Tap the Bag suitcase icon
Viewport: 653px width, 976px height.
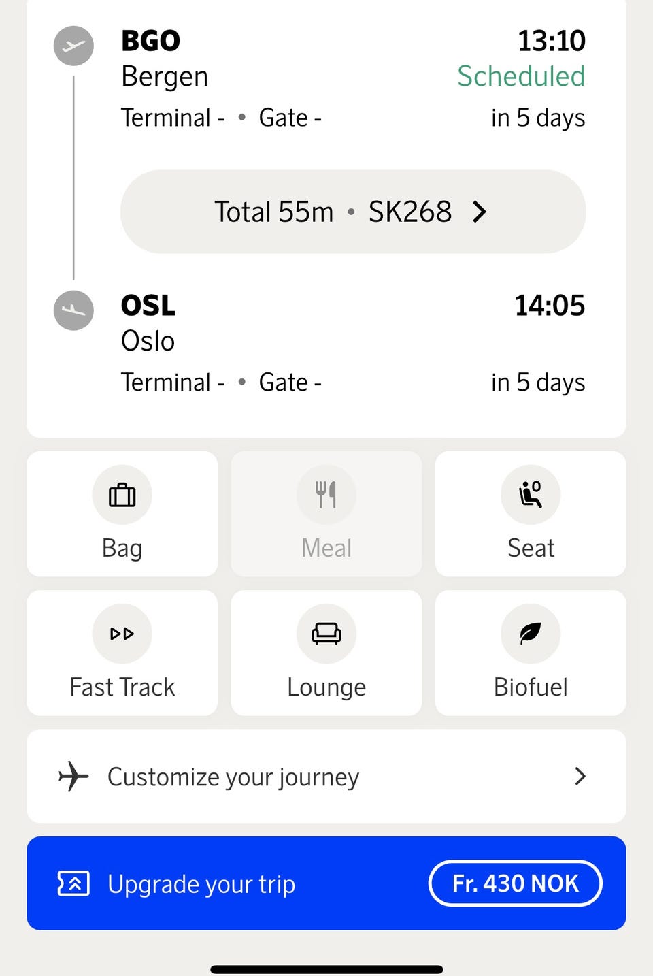pos(122,495)
